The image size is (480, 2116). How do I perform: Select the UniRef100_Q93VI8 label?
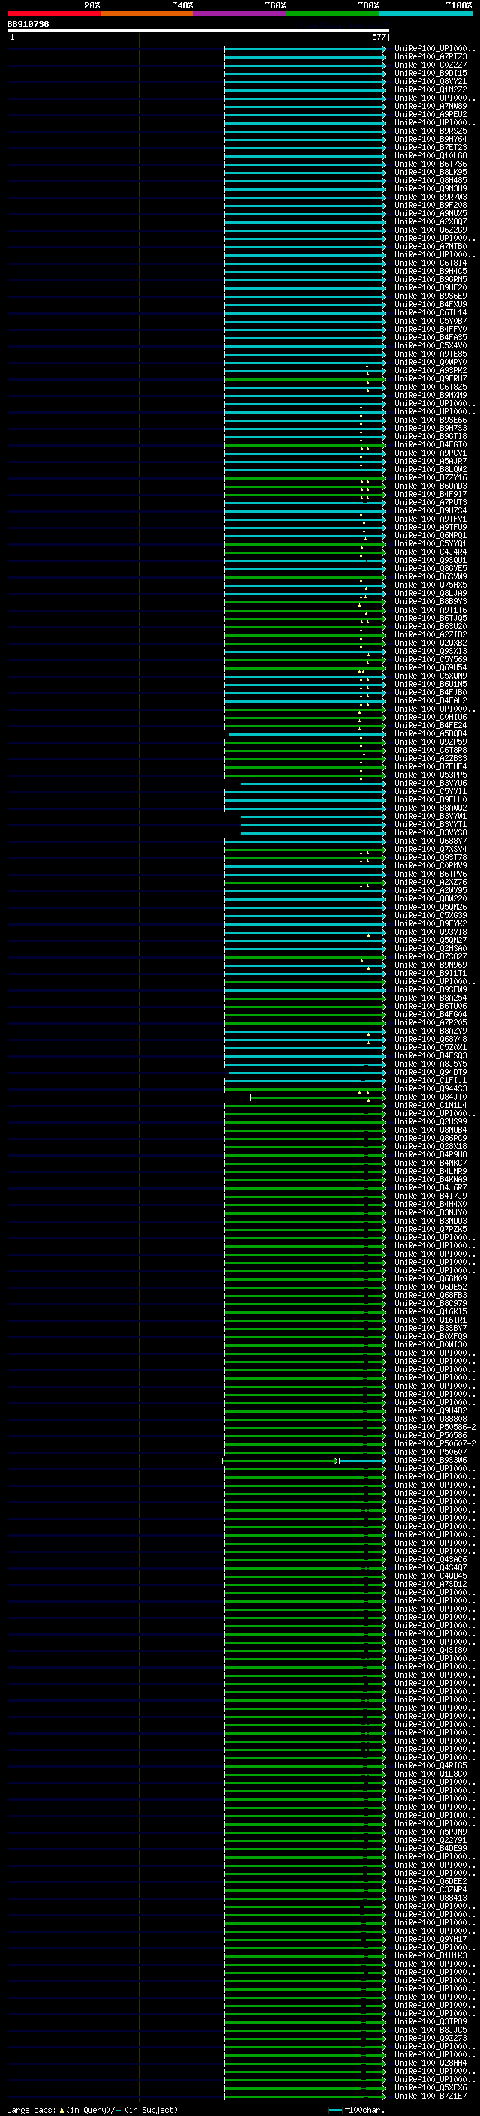430,932
